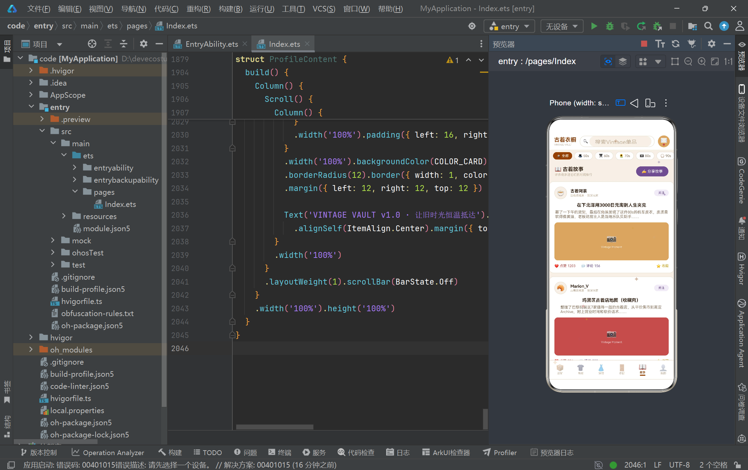
Task: Open the 预览器日志 tool window
Action: coord(552,452)
